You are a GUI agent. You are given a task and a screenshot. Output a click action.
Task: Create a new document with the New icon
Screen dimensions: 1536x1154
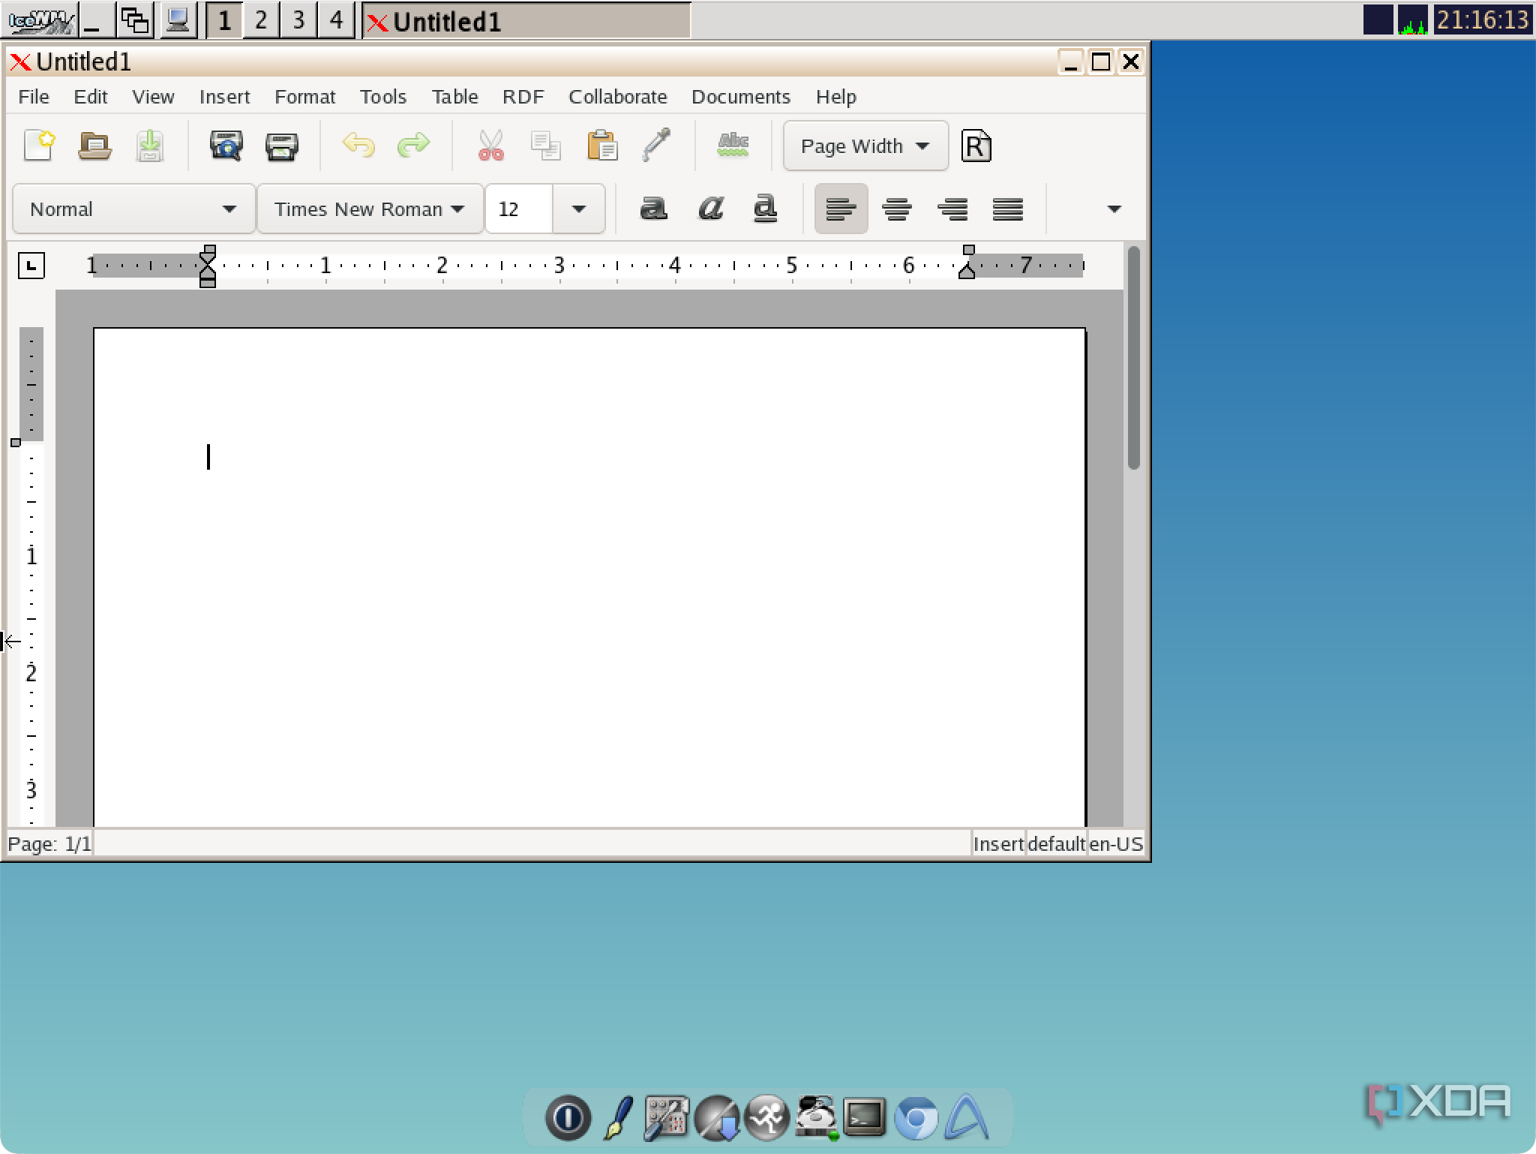(x=39, y=146)
